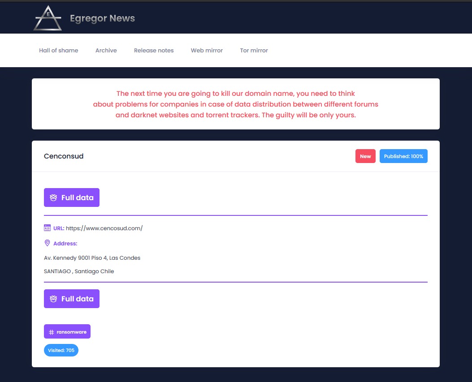This screenshot has height=382, width=472.
Task: Select the SANTIAGO, Santiago Chile line
Action: click(x=79, y=271)
